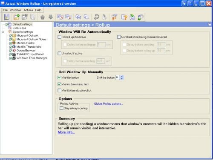Toggle Unrolled while being mouse-hovered checkbox
This screenshot has width=213, height=160.
click(x=119, y=37)
